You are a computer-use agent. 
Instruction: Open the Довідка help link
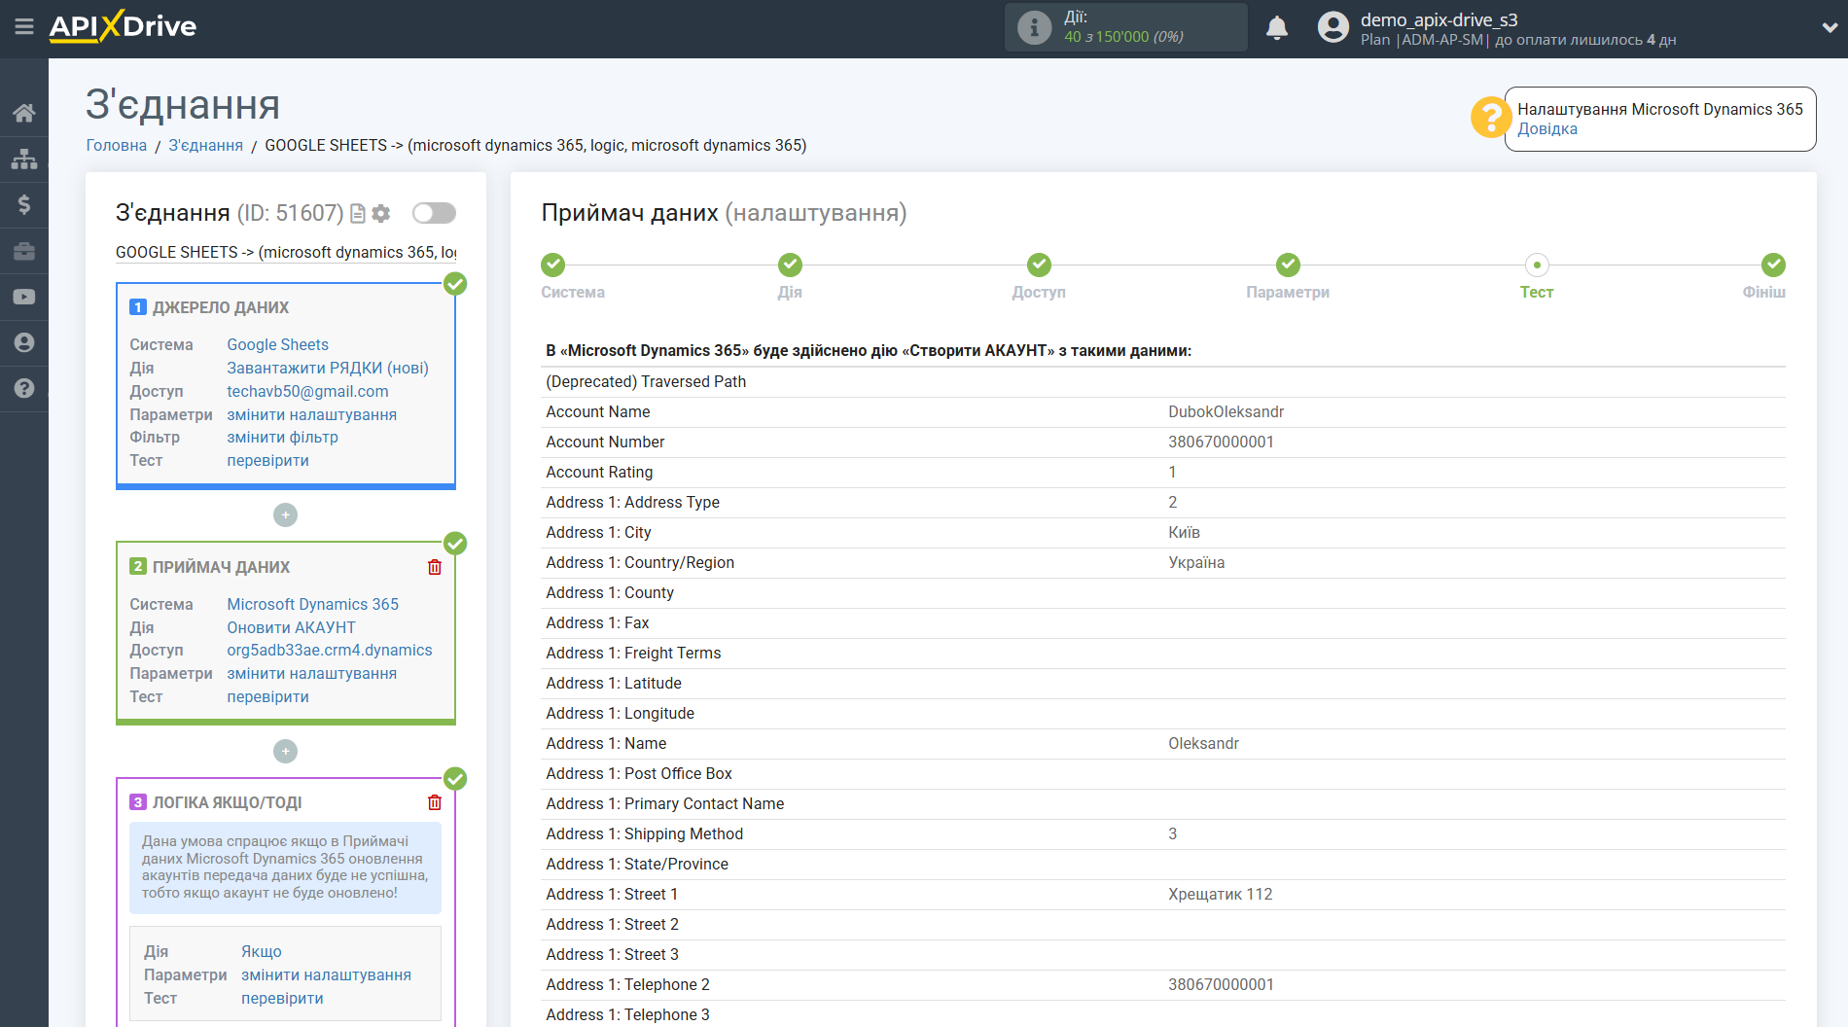click(x=1547, y=129)
